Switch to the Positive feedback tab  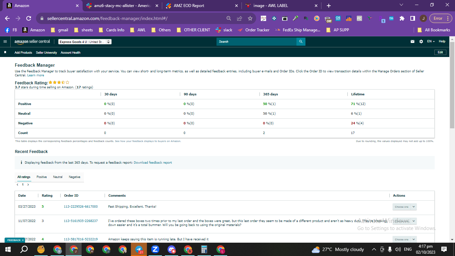[x=42, y=177]
